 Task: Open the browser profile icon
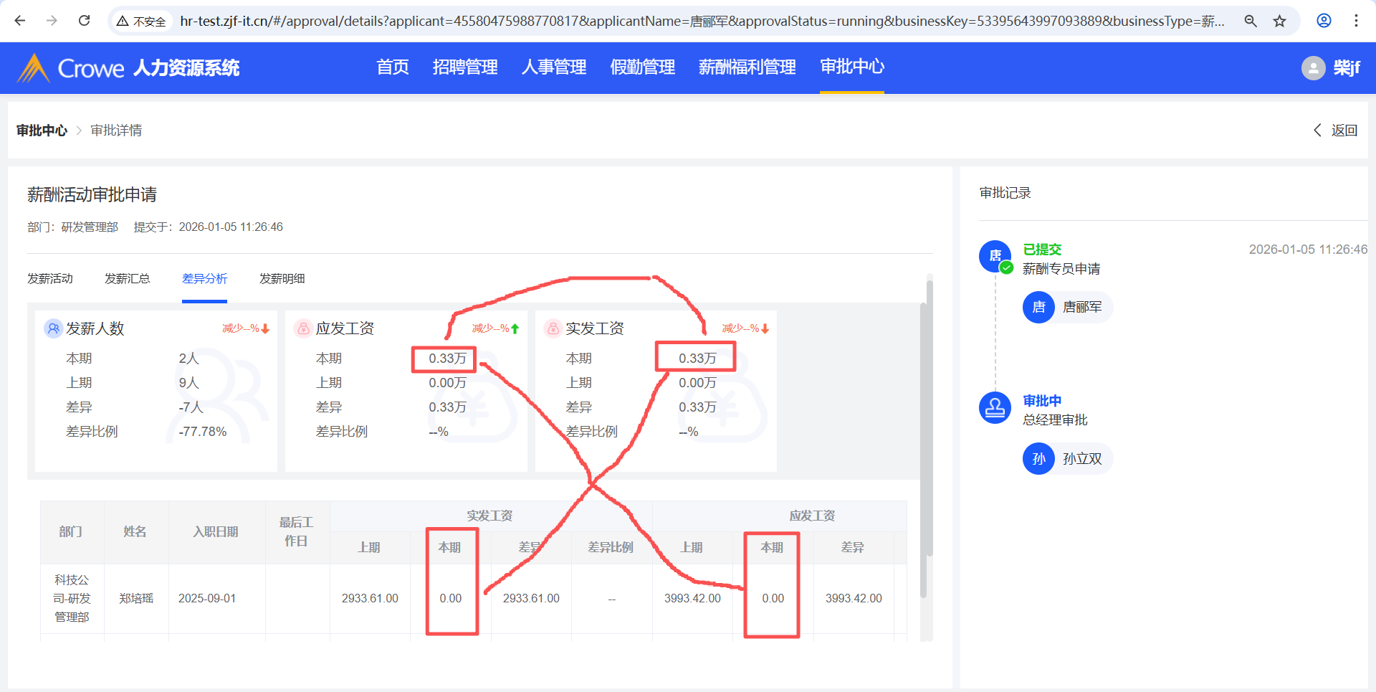pyautogui.click(x=1324, y=21)
